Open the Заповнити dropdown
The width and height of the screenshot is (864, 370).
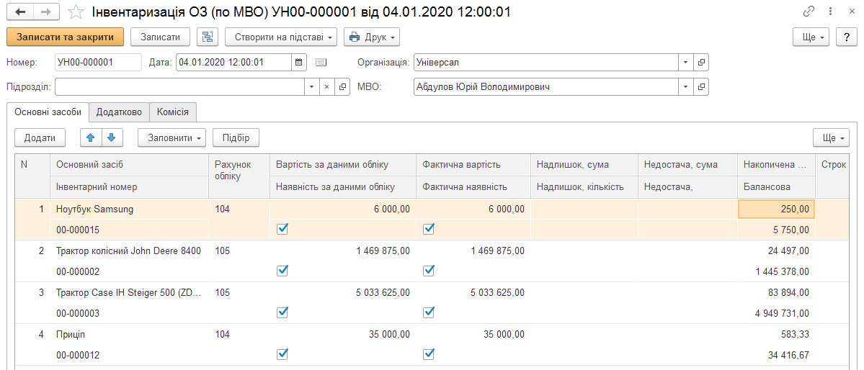tap(172, 137)
